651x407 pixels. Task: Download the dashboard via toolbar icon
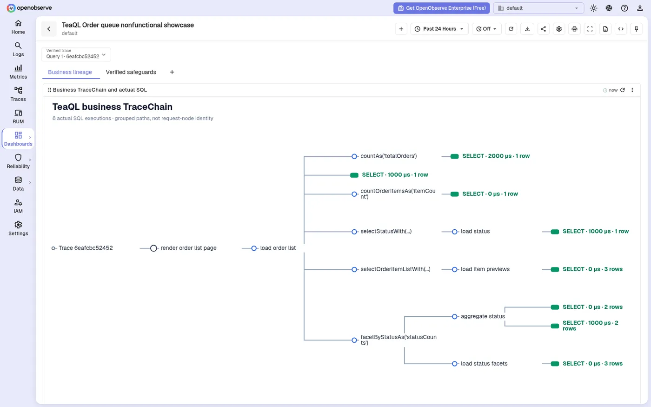(527, 29)
